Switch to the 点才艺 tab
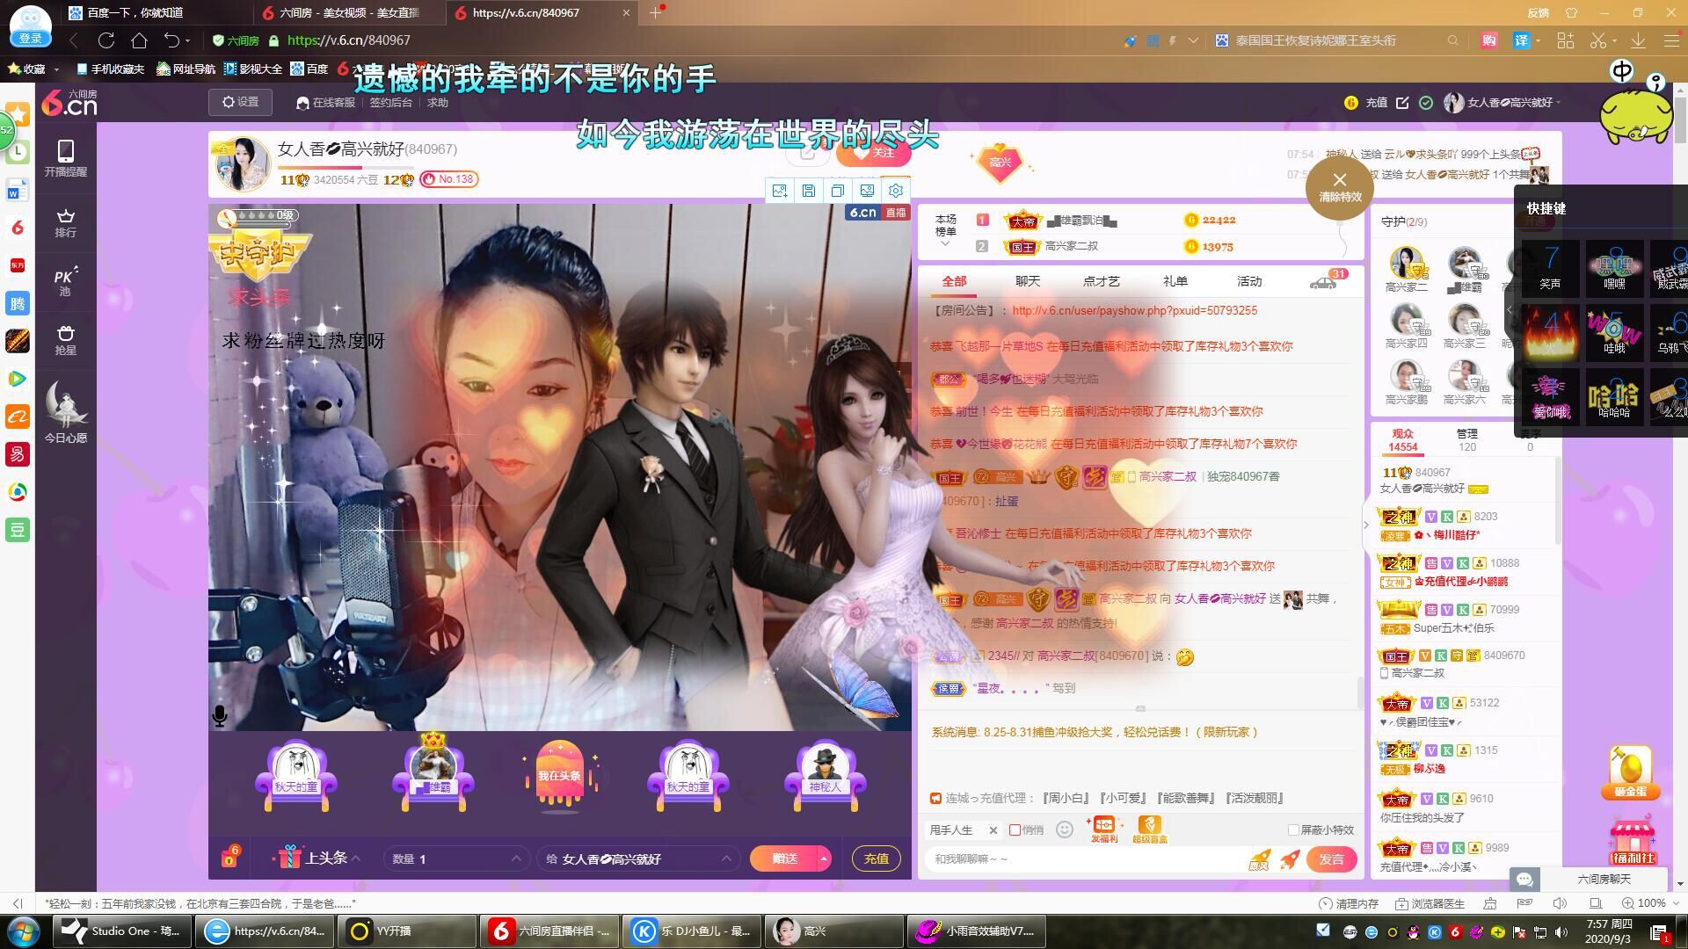Viewport: 1688px width, 949px height. click(x=1102, y=281)
